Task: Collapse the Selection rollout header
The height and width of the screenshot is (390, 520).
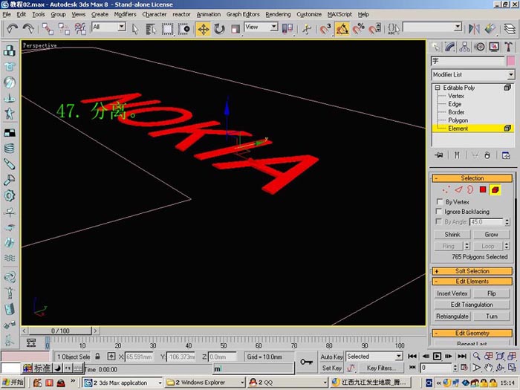Action: (472, 178)
